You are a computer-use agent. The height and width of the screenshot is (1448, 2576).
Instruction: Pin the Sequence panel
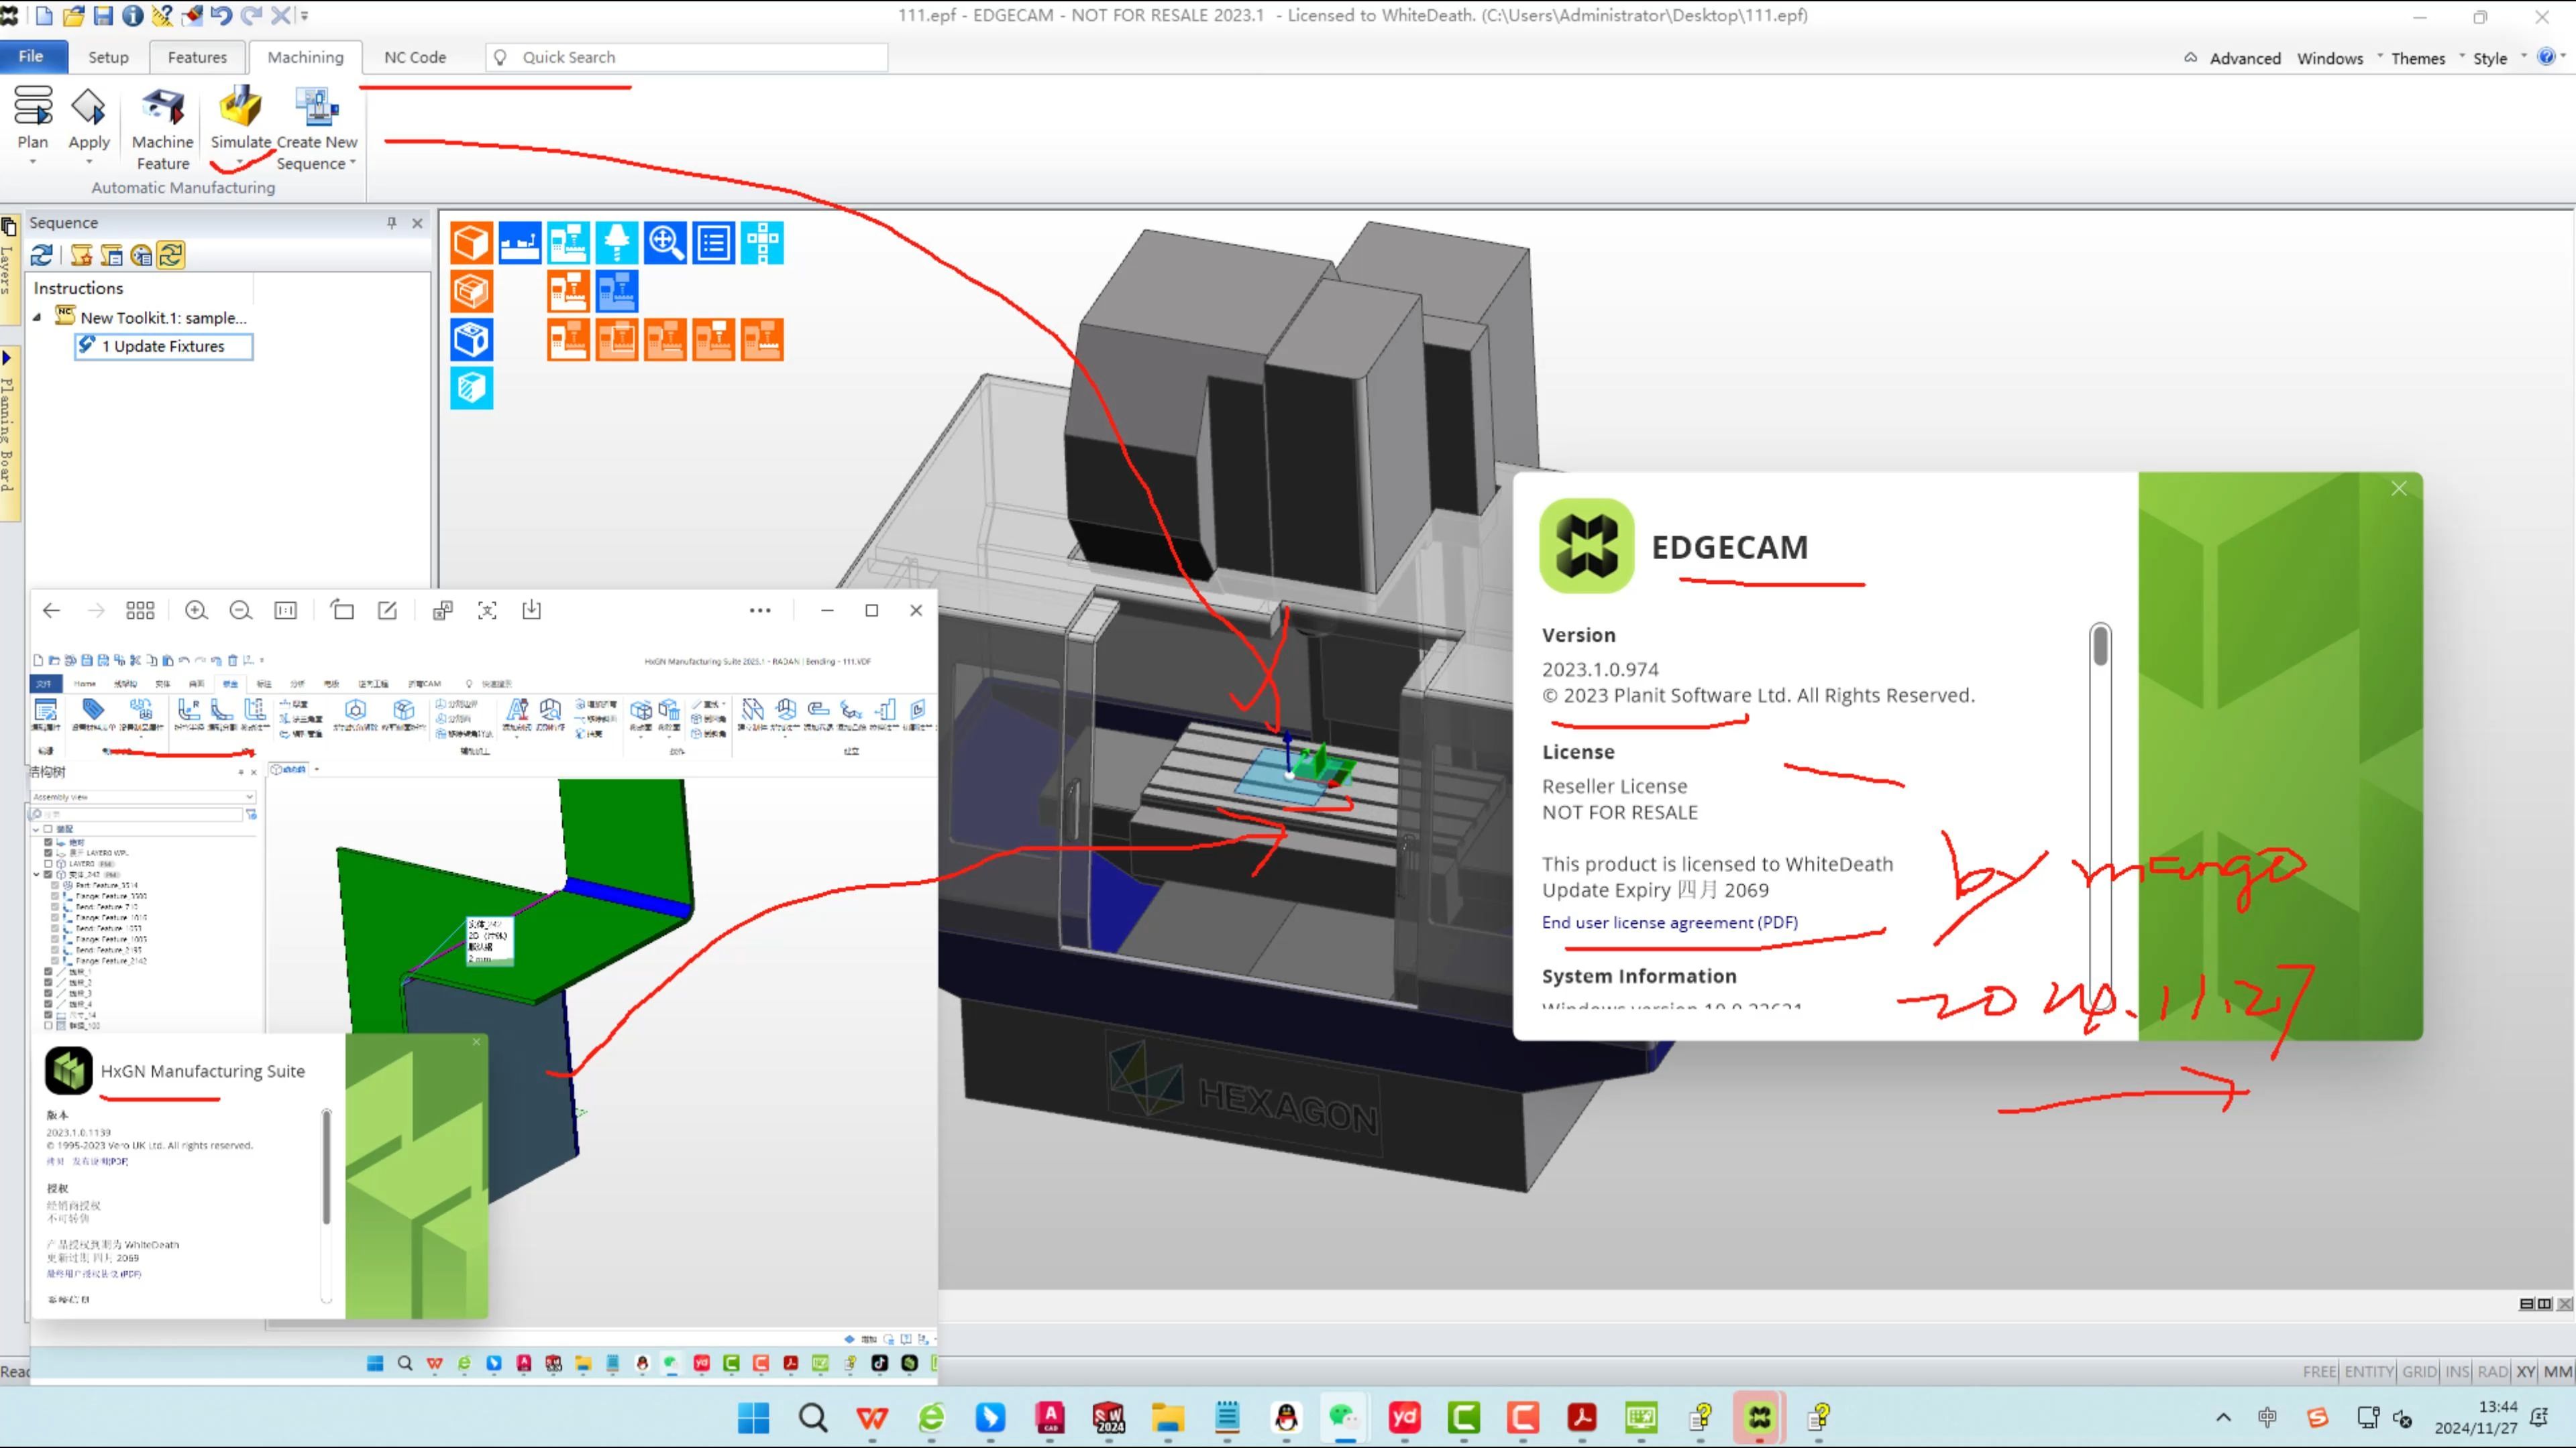point(392,223)
